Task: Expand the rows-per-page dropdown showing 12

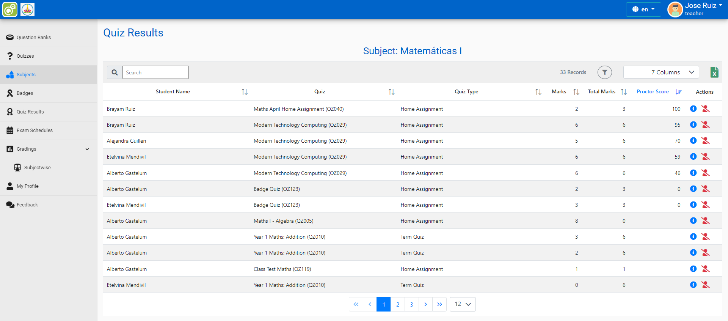Action: [462, 304]
